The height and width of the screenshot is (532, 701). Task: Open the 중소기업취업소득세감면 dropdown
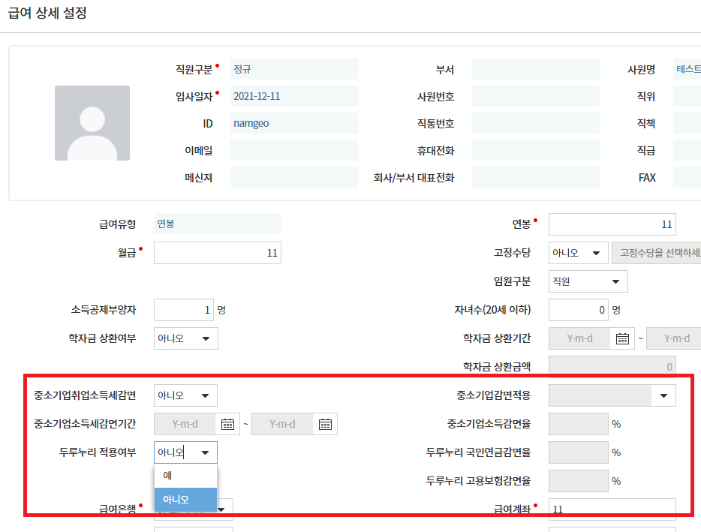pyautogui.click(x=185, y=395)
